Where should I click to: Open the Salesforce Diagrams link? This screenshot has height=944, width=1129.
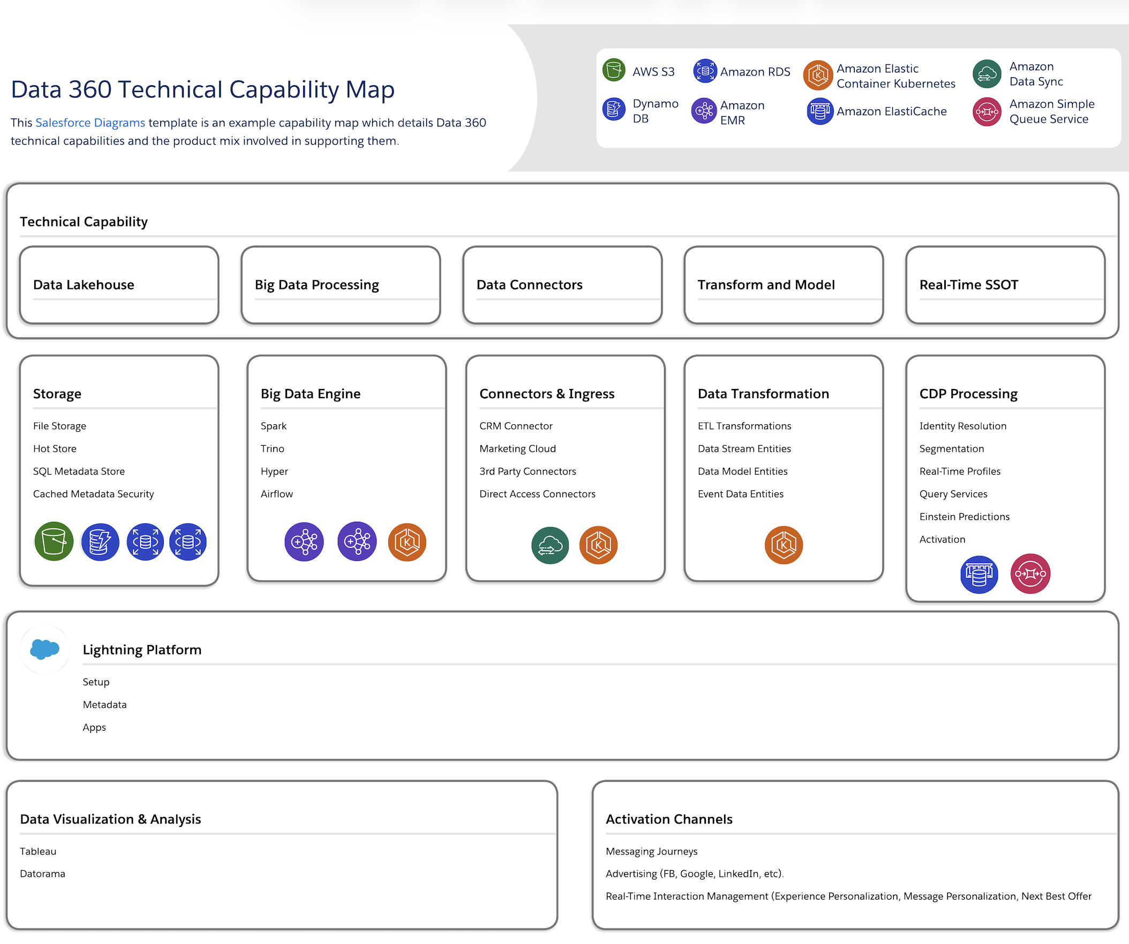(90, 123)
